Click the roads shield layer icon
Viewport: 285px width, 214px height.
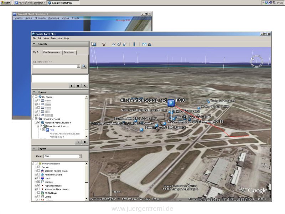[x=42, y=178]
